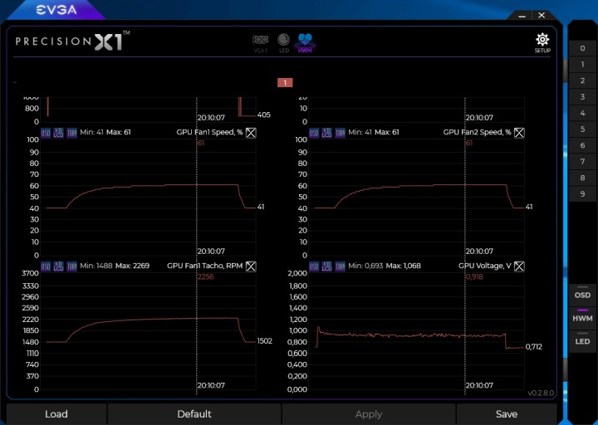Toggle KB LCD for GPU Fan1 Speed graph
The height and width of the screenshot is (425, 598).
[x=59, y=133]
